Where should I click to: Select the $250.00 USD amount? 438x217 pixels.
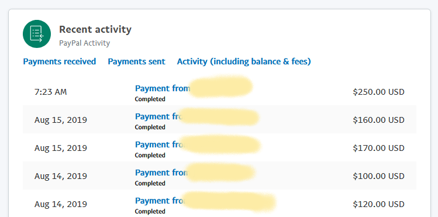coord(378,92)
